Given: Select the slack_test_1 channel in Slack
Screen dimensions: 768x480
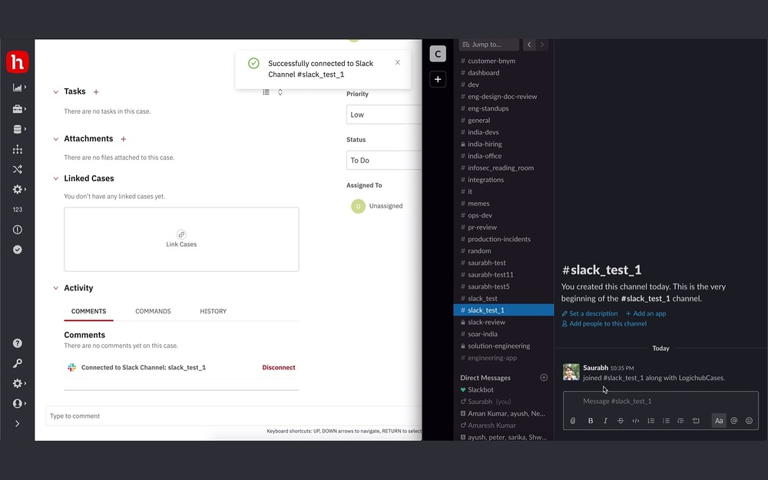Looking at the screenshot, I should 504,310.
